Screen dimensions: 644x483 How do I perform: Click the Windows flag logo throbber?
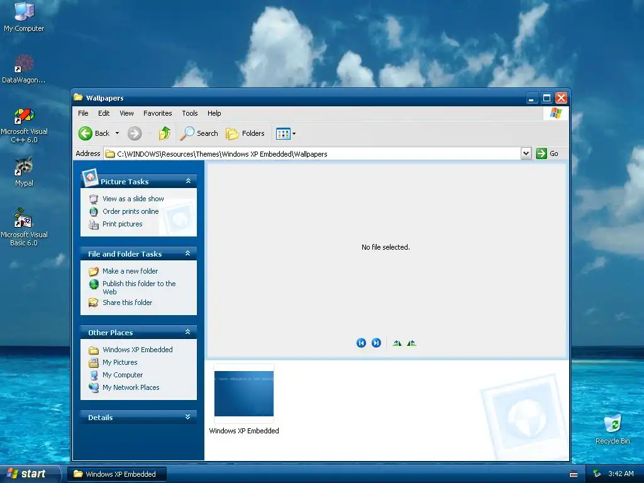click(556, 113)
